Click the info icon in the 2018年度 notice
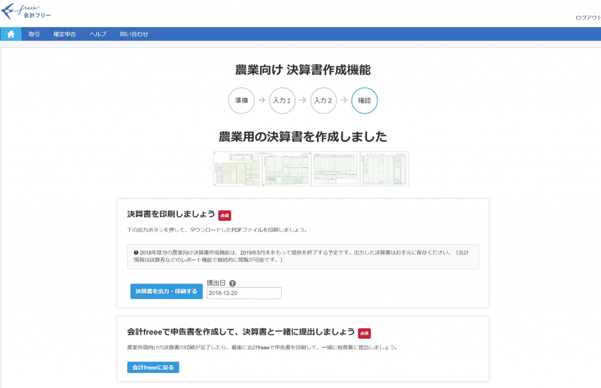This screenshot has height=388, width=601. click(x=136, y=252)
